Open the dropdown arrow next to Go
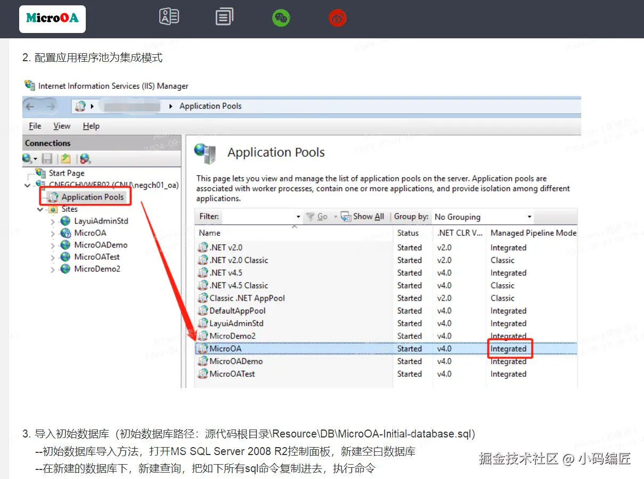Screen dimensions: 644x479 coord(336,217)
